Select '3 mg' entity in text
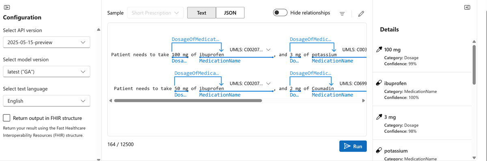This screenshot has height=161, width=487. [x=295, y=54]
